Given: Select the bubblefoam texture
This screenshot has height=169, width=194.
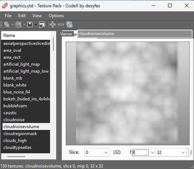Looking at the screenshot, I should 26,106.
